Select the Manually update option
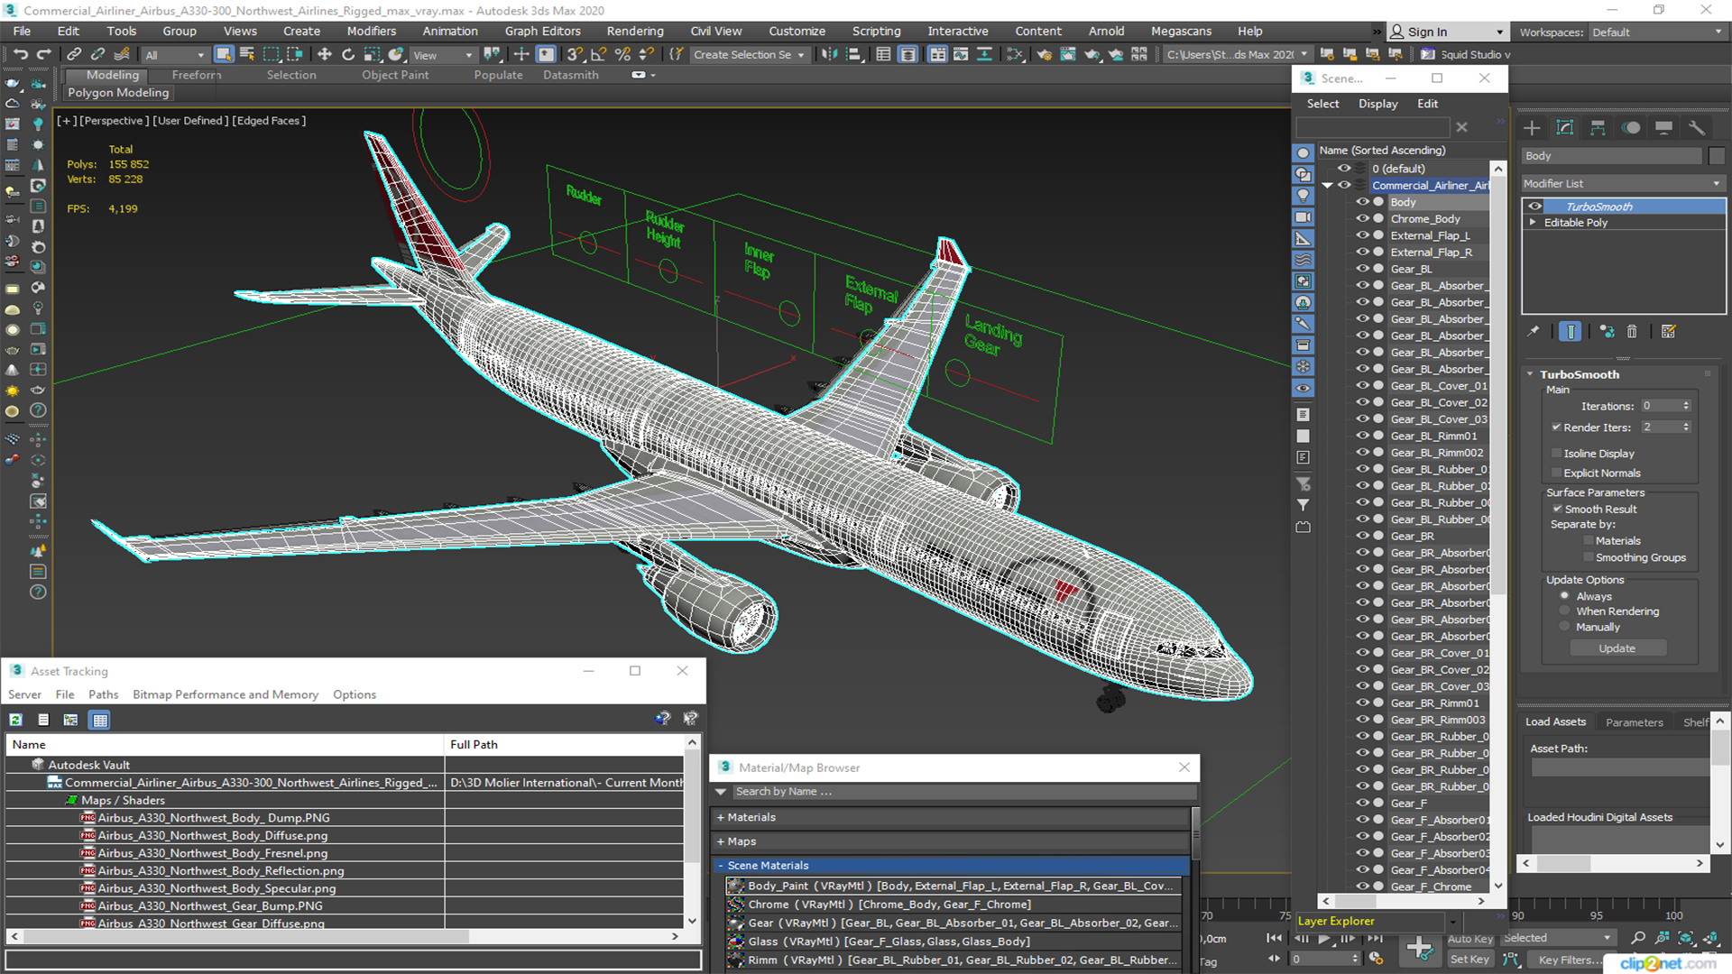Screen dimensions: 1732x974 [1565, 627]
